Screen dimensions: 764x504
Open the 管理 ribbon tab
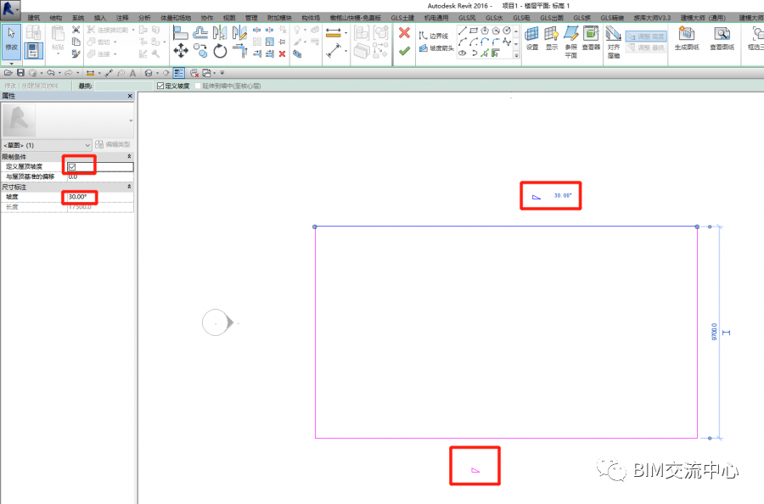point(251,18)
